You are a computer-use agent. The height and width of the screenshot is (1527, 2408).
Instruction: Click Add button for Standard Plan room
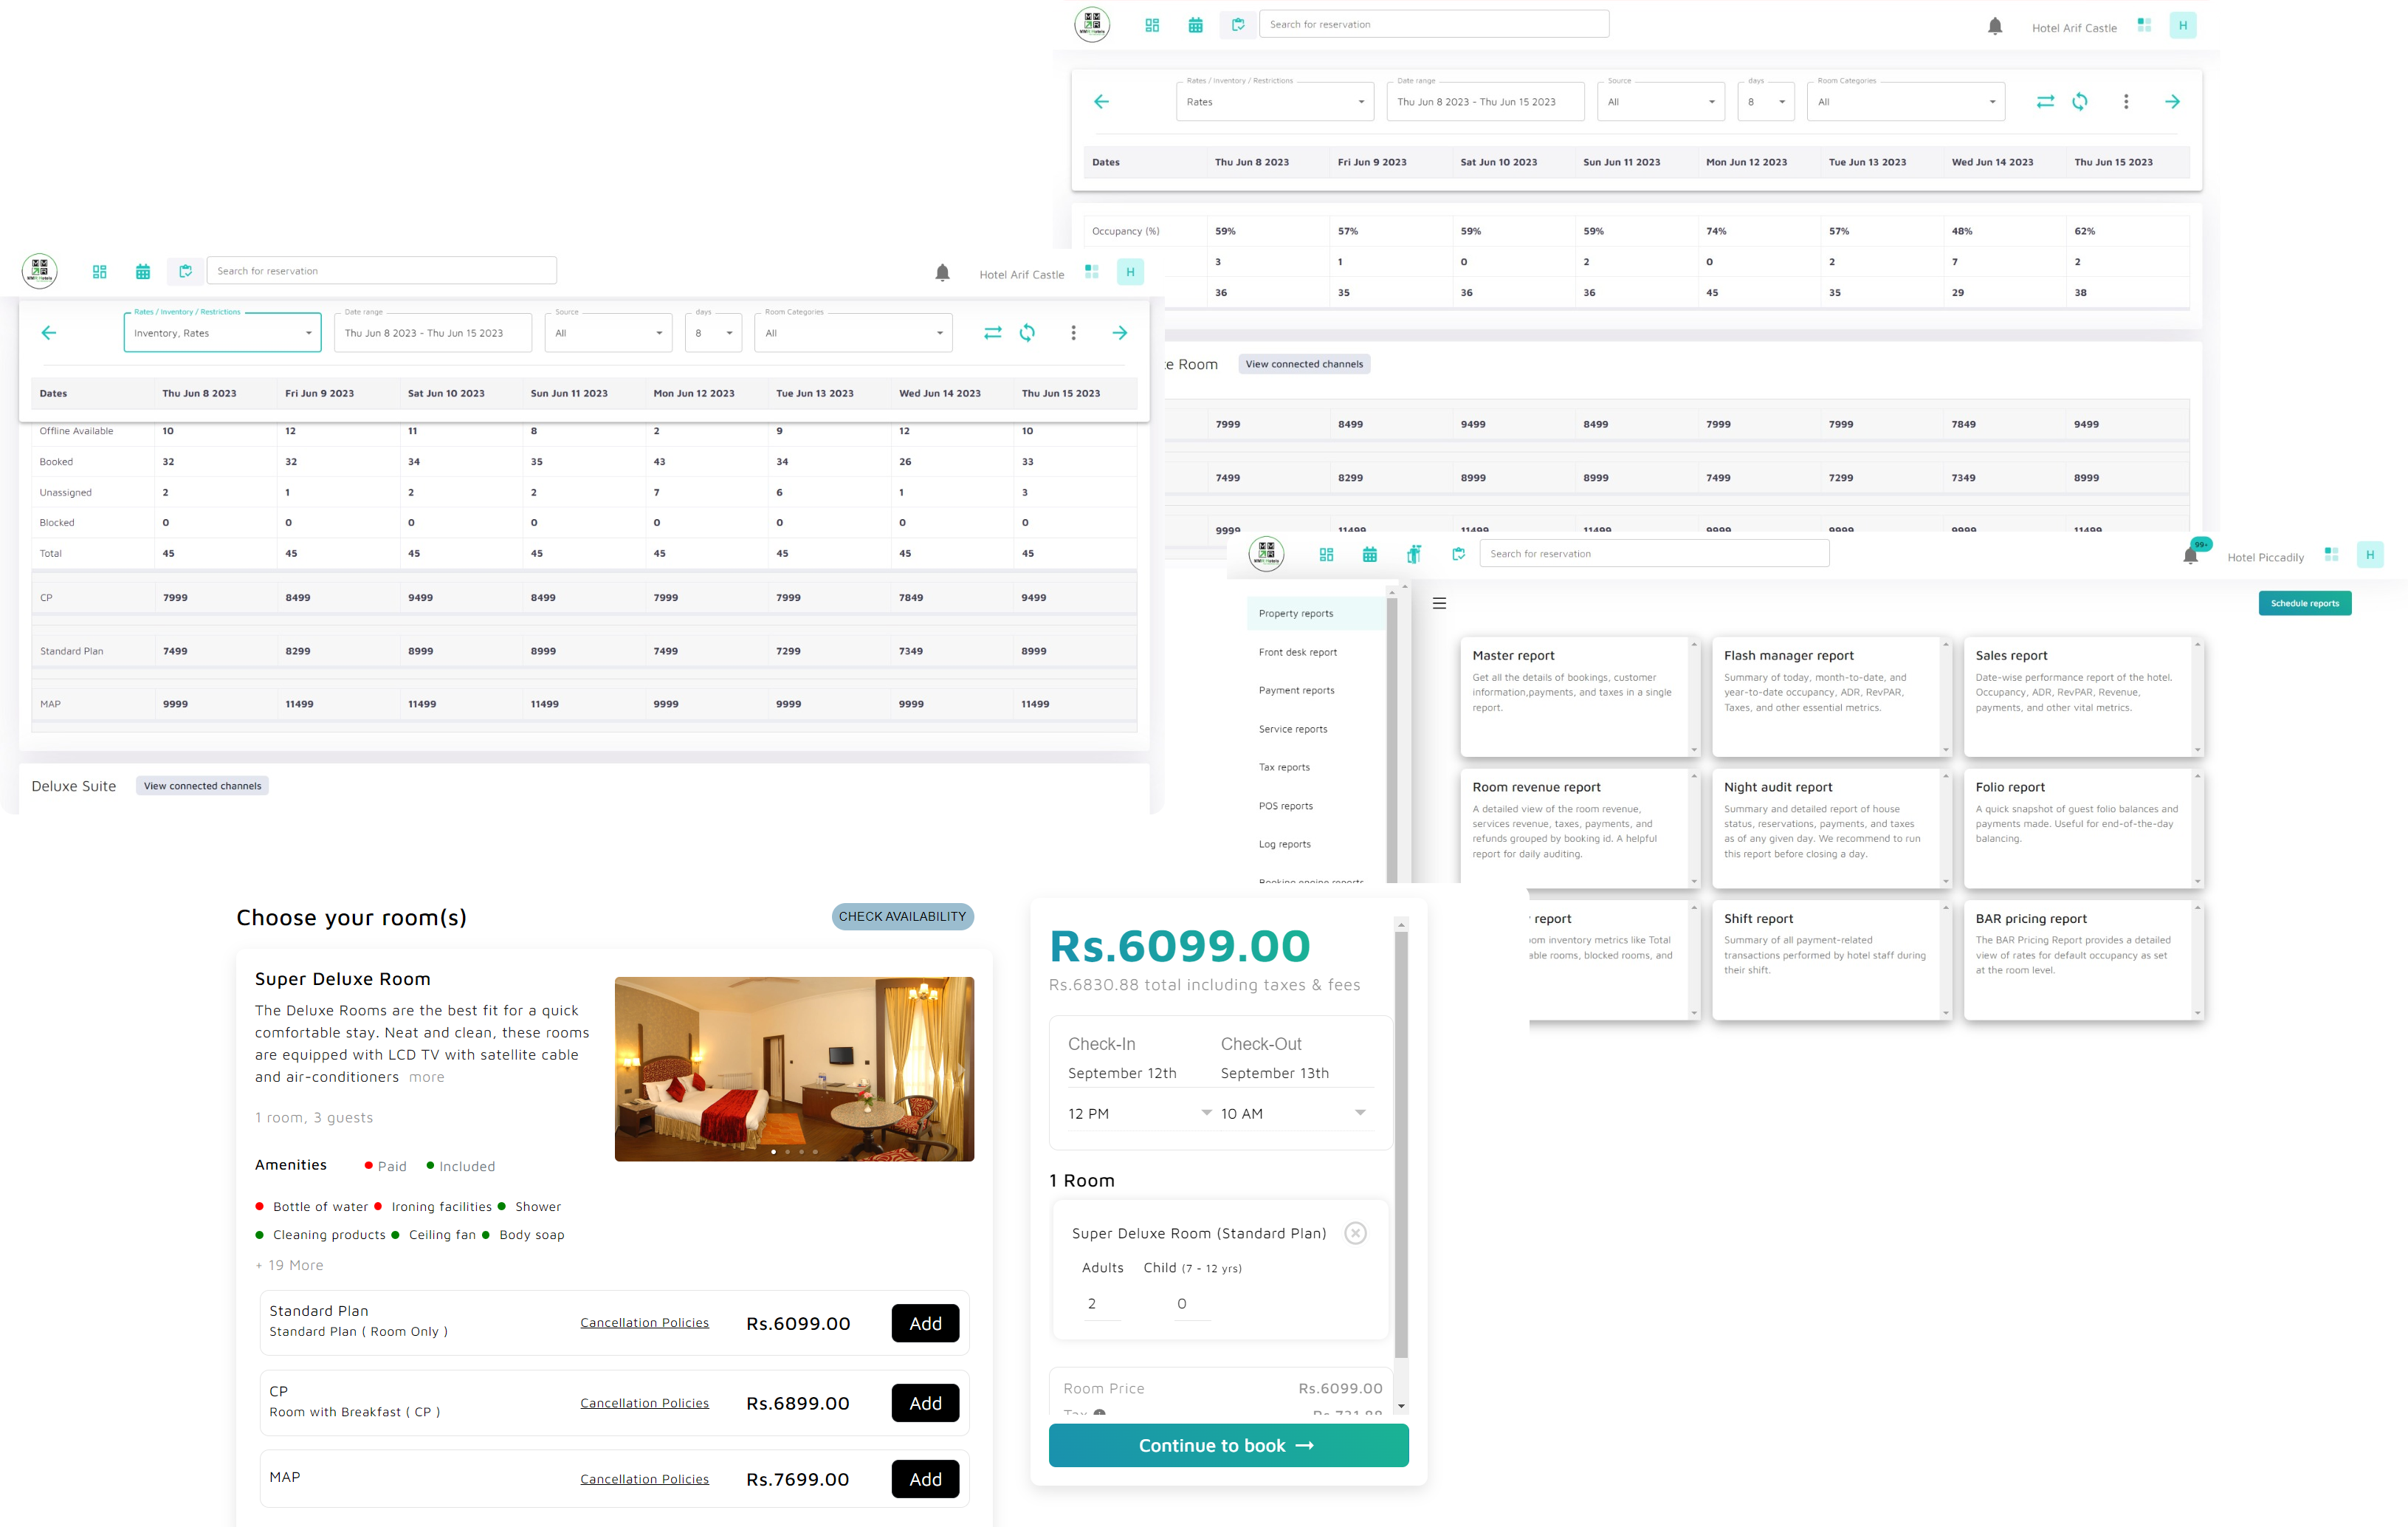[x=925, y=1322]
